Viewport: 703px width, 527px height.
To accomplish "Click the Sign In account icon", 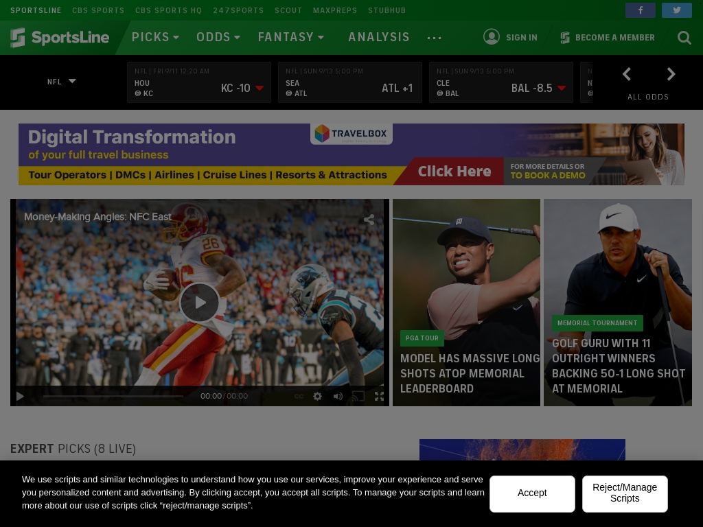I will [x=492, y=37].
